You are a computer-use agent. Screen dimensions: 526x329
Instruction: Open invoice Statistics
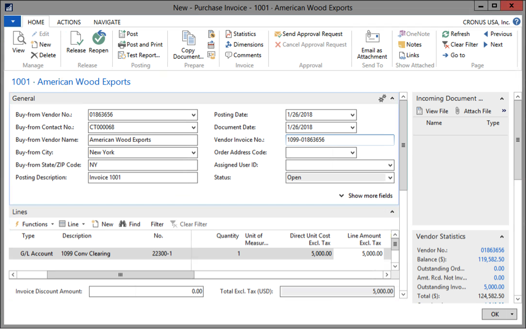(241, 34)
